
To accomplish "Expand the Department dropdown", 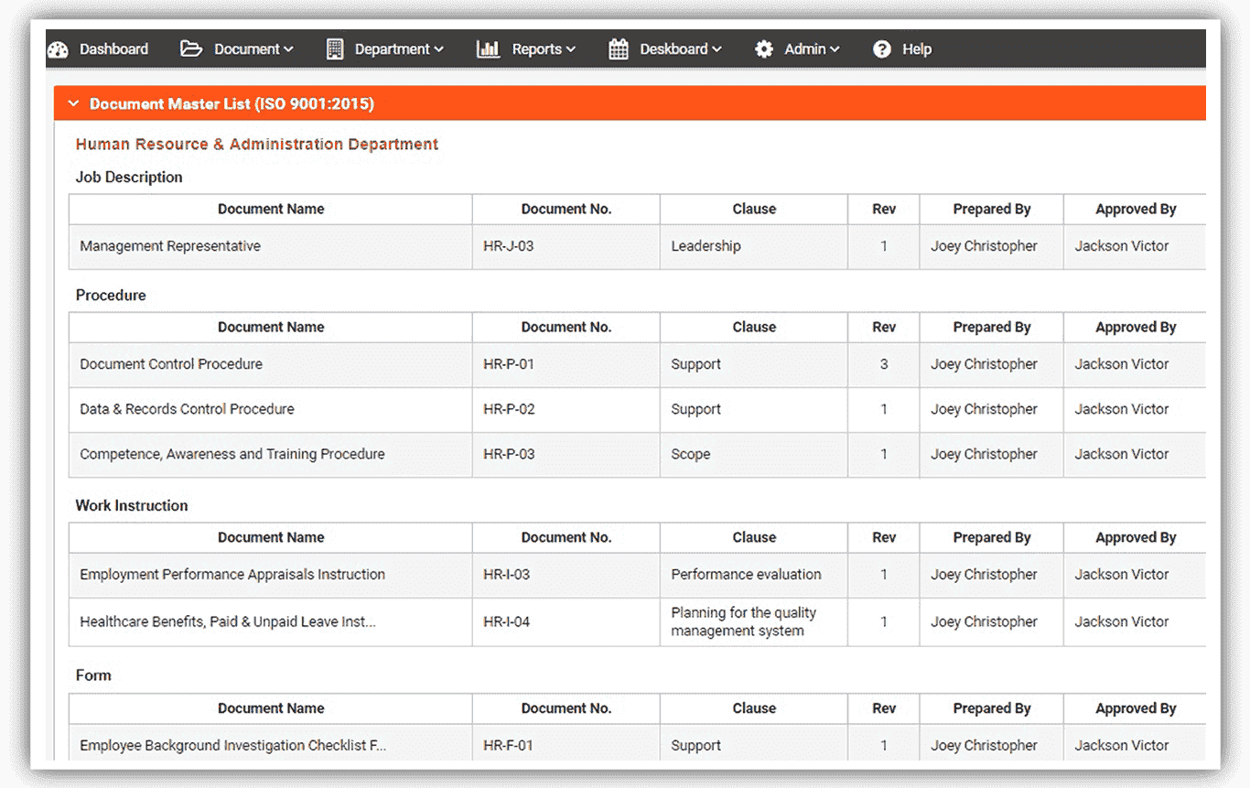I will (391, 49).
